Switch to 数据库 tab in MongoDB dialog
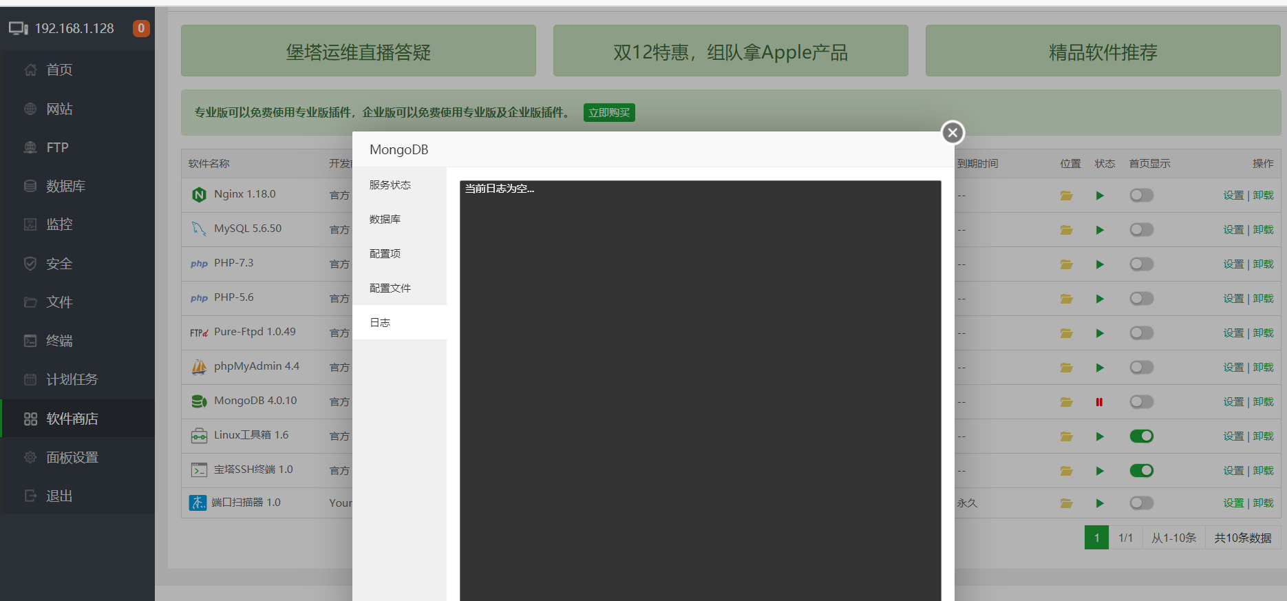This screenshot has height=601, width=1287. pos(399,219)
